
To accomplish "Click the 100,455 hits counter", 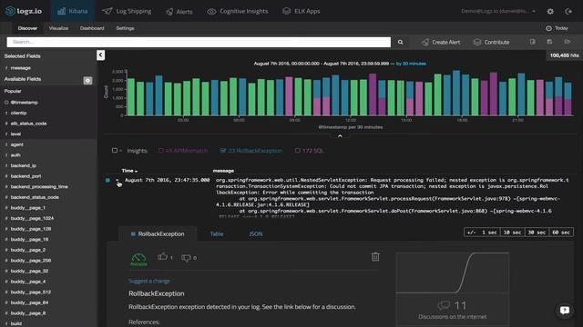I will pyautogui.click(x=564, y=55).
